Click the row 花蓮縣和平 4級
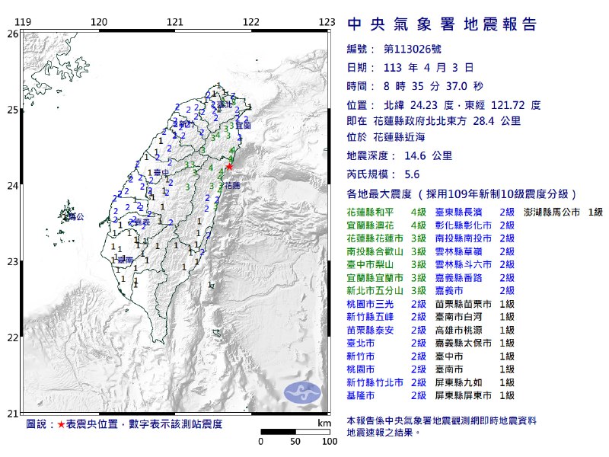 (387, 213)
